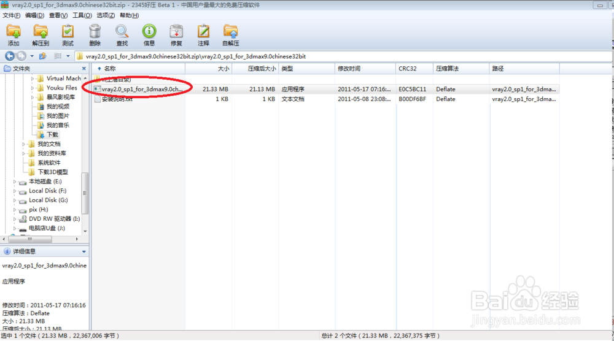This screenshot has height=341, width=614.
Task: Click the Extract To (解压到) icon
Action: click(x=41, y=35)
